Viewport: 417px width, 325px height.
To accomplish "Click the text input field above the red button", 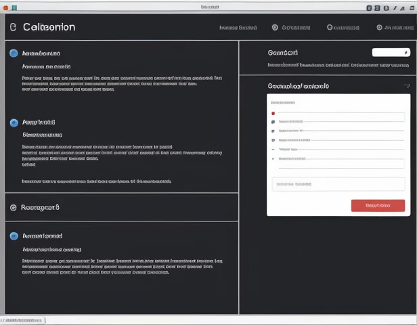I will 338,183.
